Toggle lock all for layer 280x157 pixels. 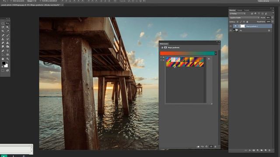(247, 22)
